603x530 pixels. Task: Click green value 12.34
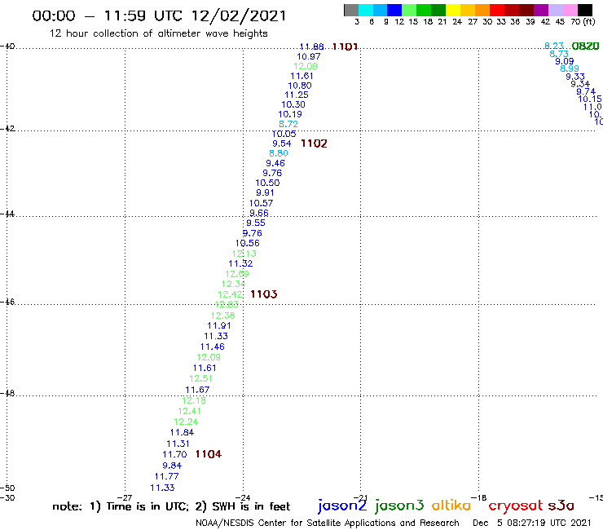233,284
